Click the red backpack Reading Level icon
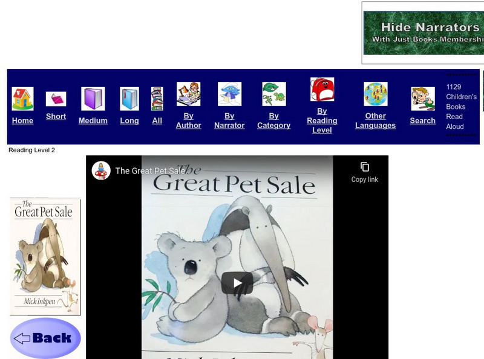Viewport: 484px width, 359px height. pos(322,89)
